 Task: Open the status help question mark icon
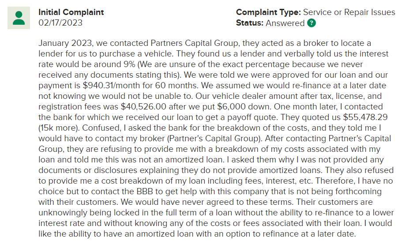(x=312, y=23)
